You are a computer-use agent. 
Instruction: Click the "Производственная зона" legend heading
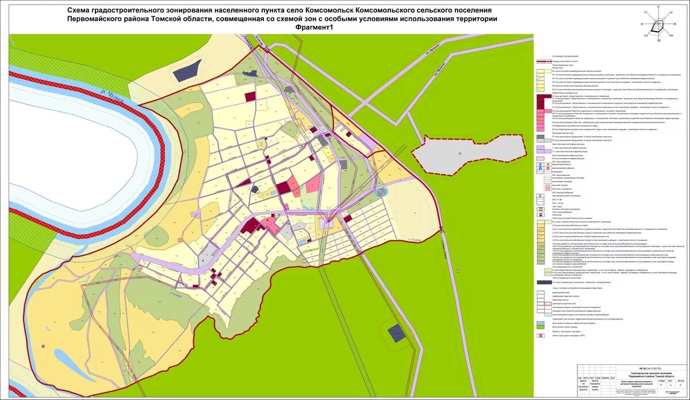tap(563, 133)
